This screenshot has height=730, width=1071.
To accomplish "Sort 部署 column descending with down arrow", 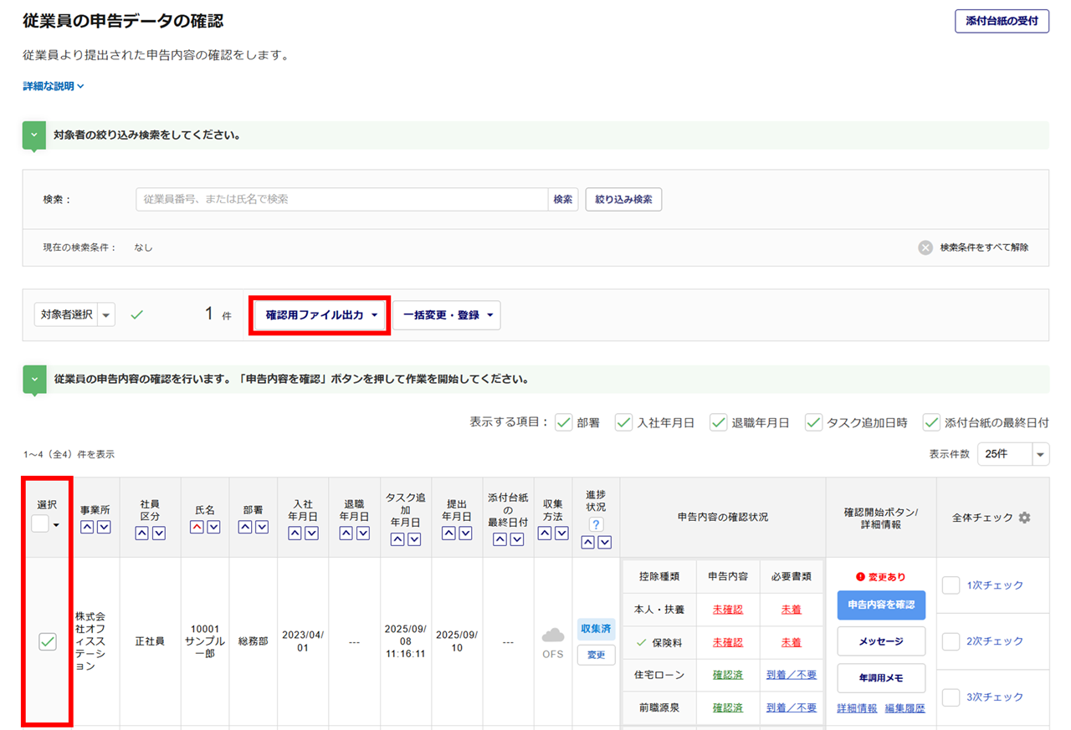I will (x=262, y=527).
